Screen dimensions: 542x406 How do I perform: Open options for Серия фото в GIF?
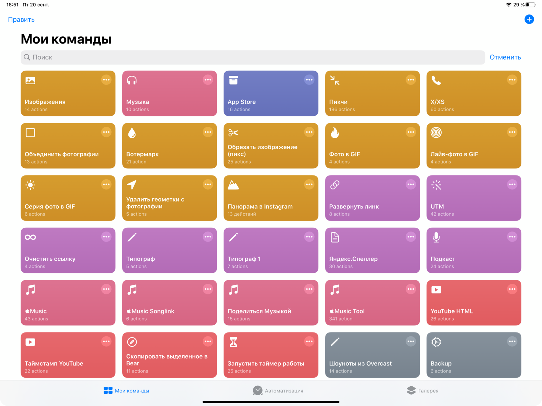(106, 184)
